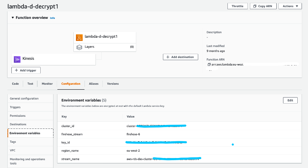Switch to the Test tab
Viewport: 308px width, 168px height.
[30, 84]
